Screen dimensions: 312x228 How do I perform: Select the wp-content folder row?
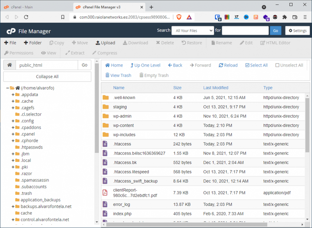(x=203, y=125)
